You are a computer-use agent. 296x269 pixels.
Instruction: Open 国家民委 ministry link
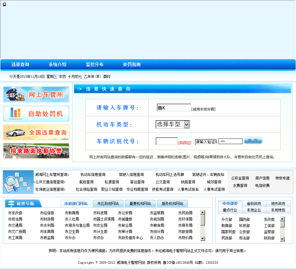[x=228, y=232]
